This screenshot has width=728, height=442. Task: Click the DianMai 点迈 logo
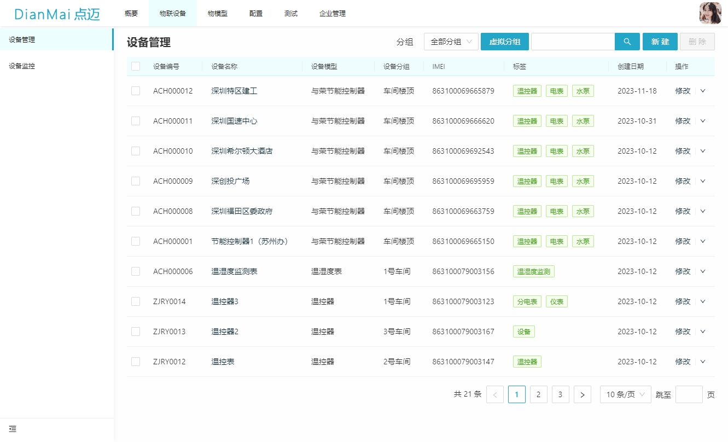tap(57, 14)
